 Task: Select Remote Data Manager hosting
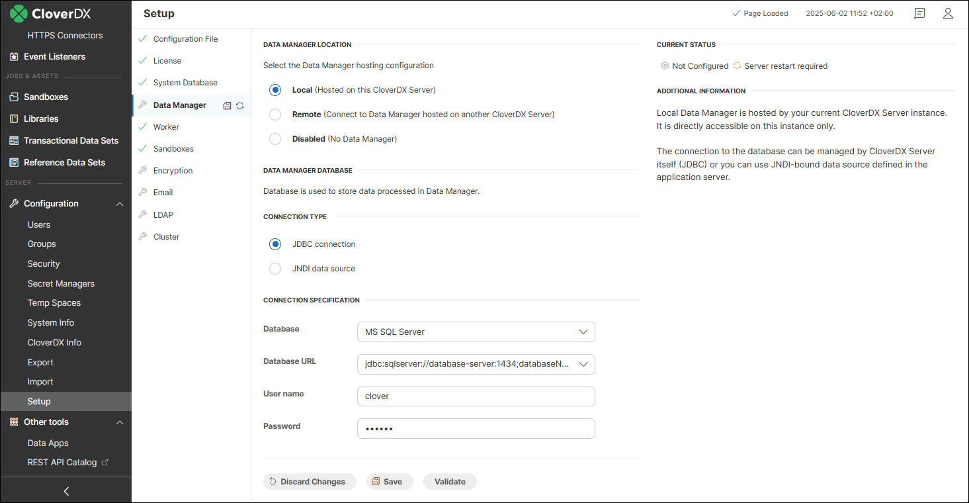click(275, 114)
